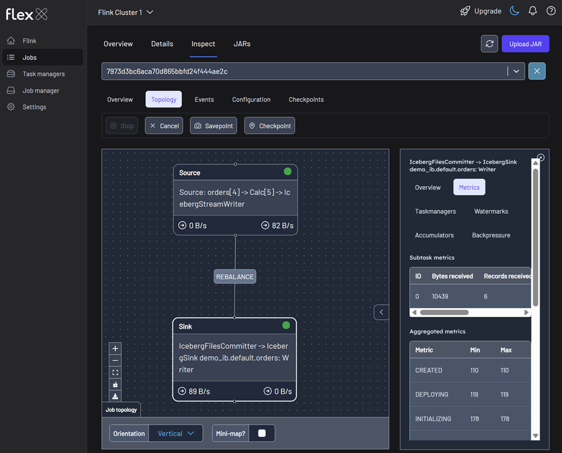Screen dimensions: 562x453
Task: Open the Watermarks tab
Action: click(491, 211)
